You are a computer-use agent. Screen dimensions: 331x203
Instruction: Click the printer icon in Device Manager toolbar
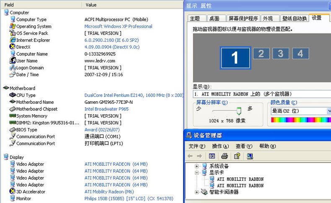[x=225, y=156]
